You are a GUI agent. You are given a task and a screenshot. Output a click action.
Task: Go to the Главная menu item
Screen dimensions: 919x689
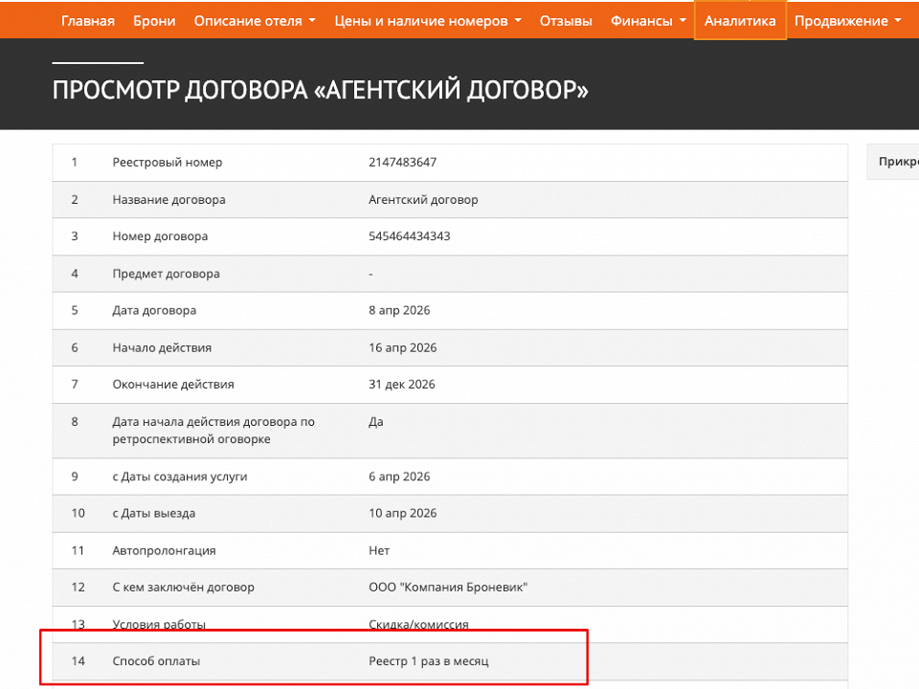(x=87, y=19)
